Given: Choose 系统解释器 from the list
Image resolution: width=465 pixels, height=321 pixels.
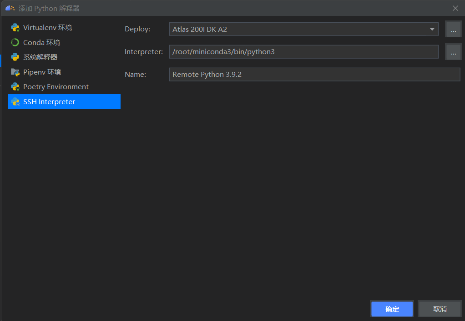Looking at the screenshot, I should [40, 57].
